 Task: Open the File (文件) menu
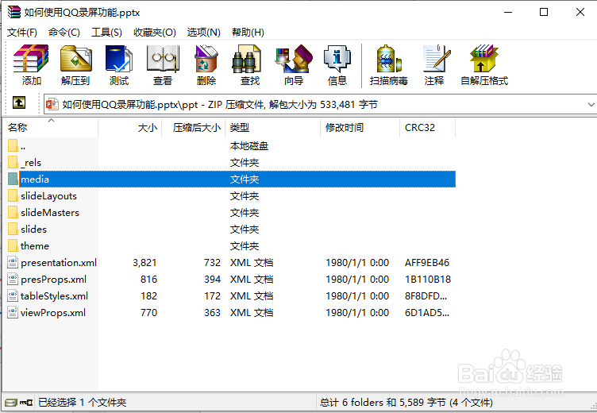click(22, 33)
